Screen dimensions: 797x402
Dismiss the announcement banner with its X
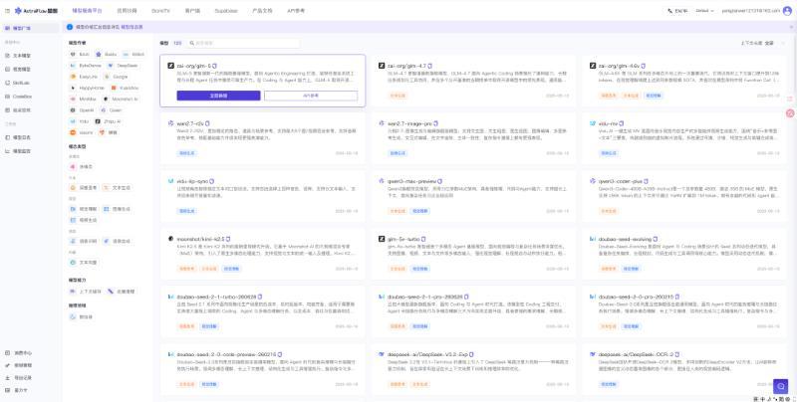791,27
